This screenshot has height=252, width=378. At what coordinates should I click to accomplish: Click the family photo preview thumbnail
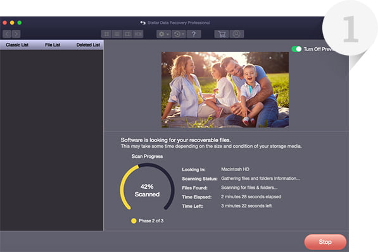pos(225,90)
